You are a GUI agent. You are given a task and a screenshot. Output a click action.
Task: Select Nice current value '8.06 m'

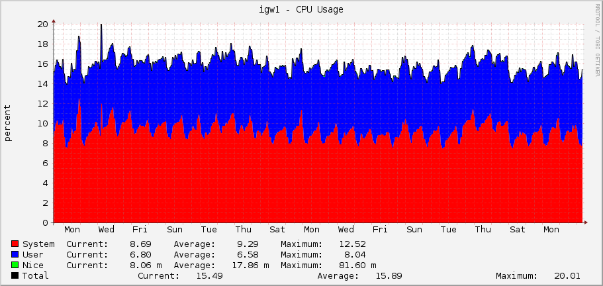(146, 265)
